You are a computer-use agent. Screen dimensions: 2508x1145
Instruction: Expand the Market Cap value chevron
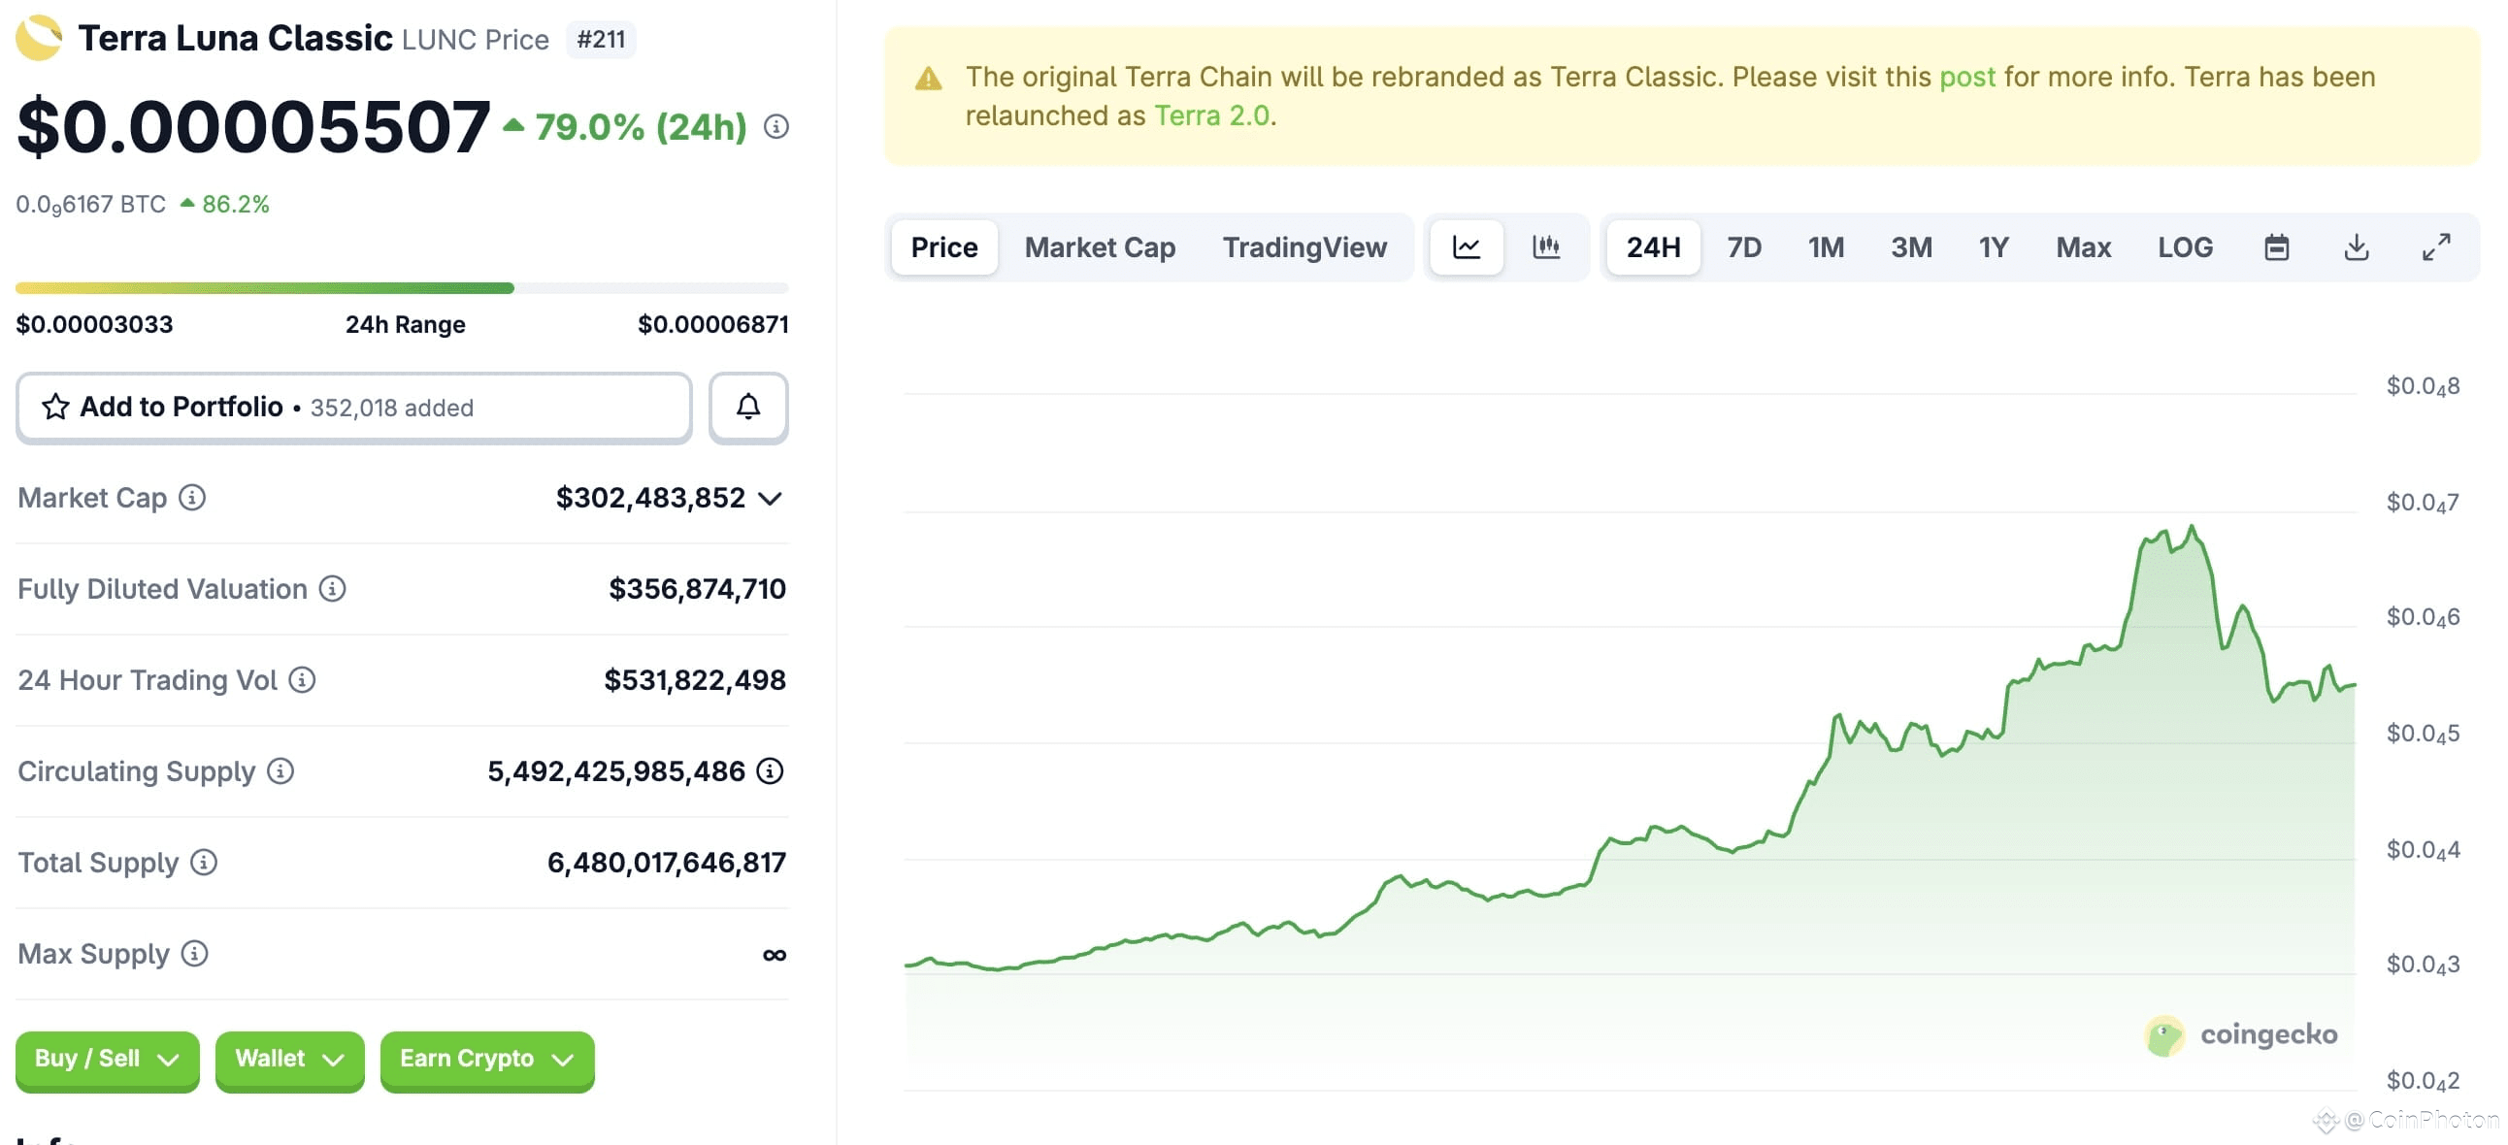point(770,499)
